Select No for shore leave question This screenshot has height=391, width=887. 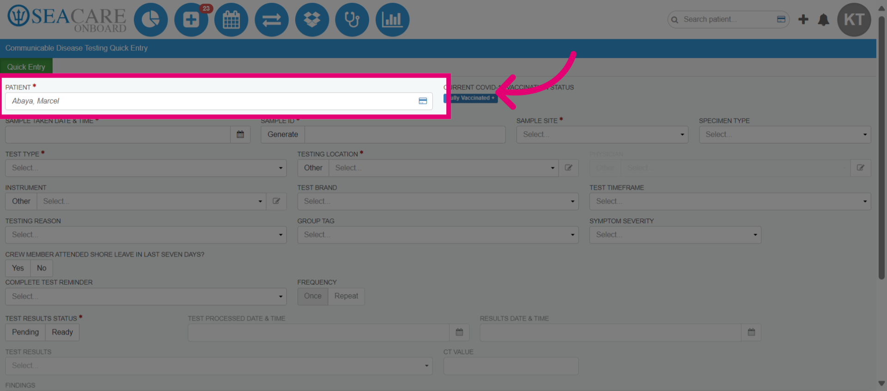(42, 268)
